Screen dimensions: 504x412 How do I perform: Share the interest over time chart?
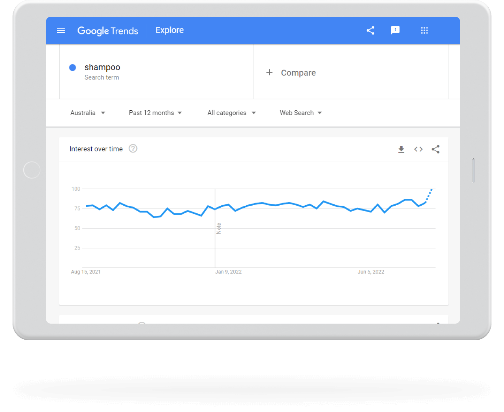coord(436,149)
